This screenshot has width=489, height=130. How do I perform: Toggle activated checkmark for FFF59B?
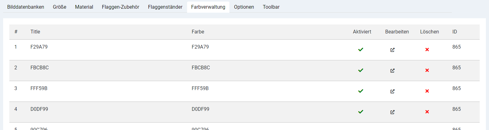tap(361, 91)
